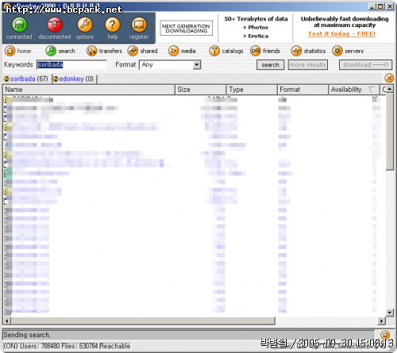The width and height of the screenshot is (397, 353).
Task: Sort results by Size column
Action: click(200, 90)
